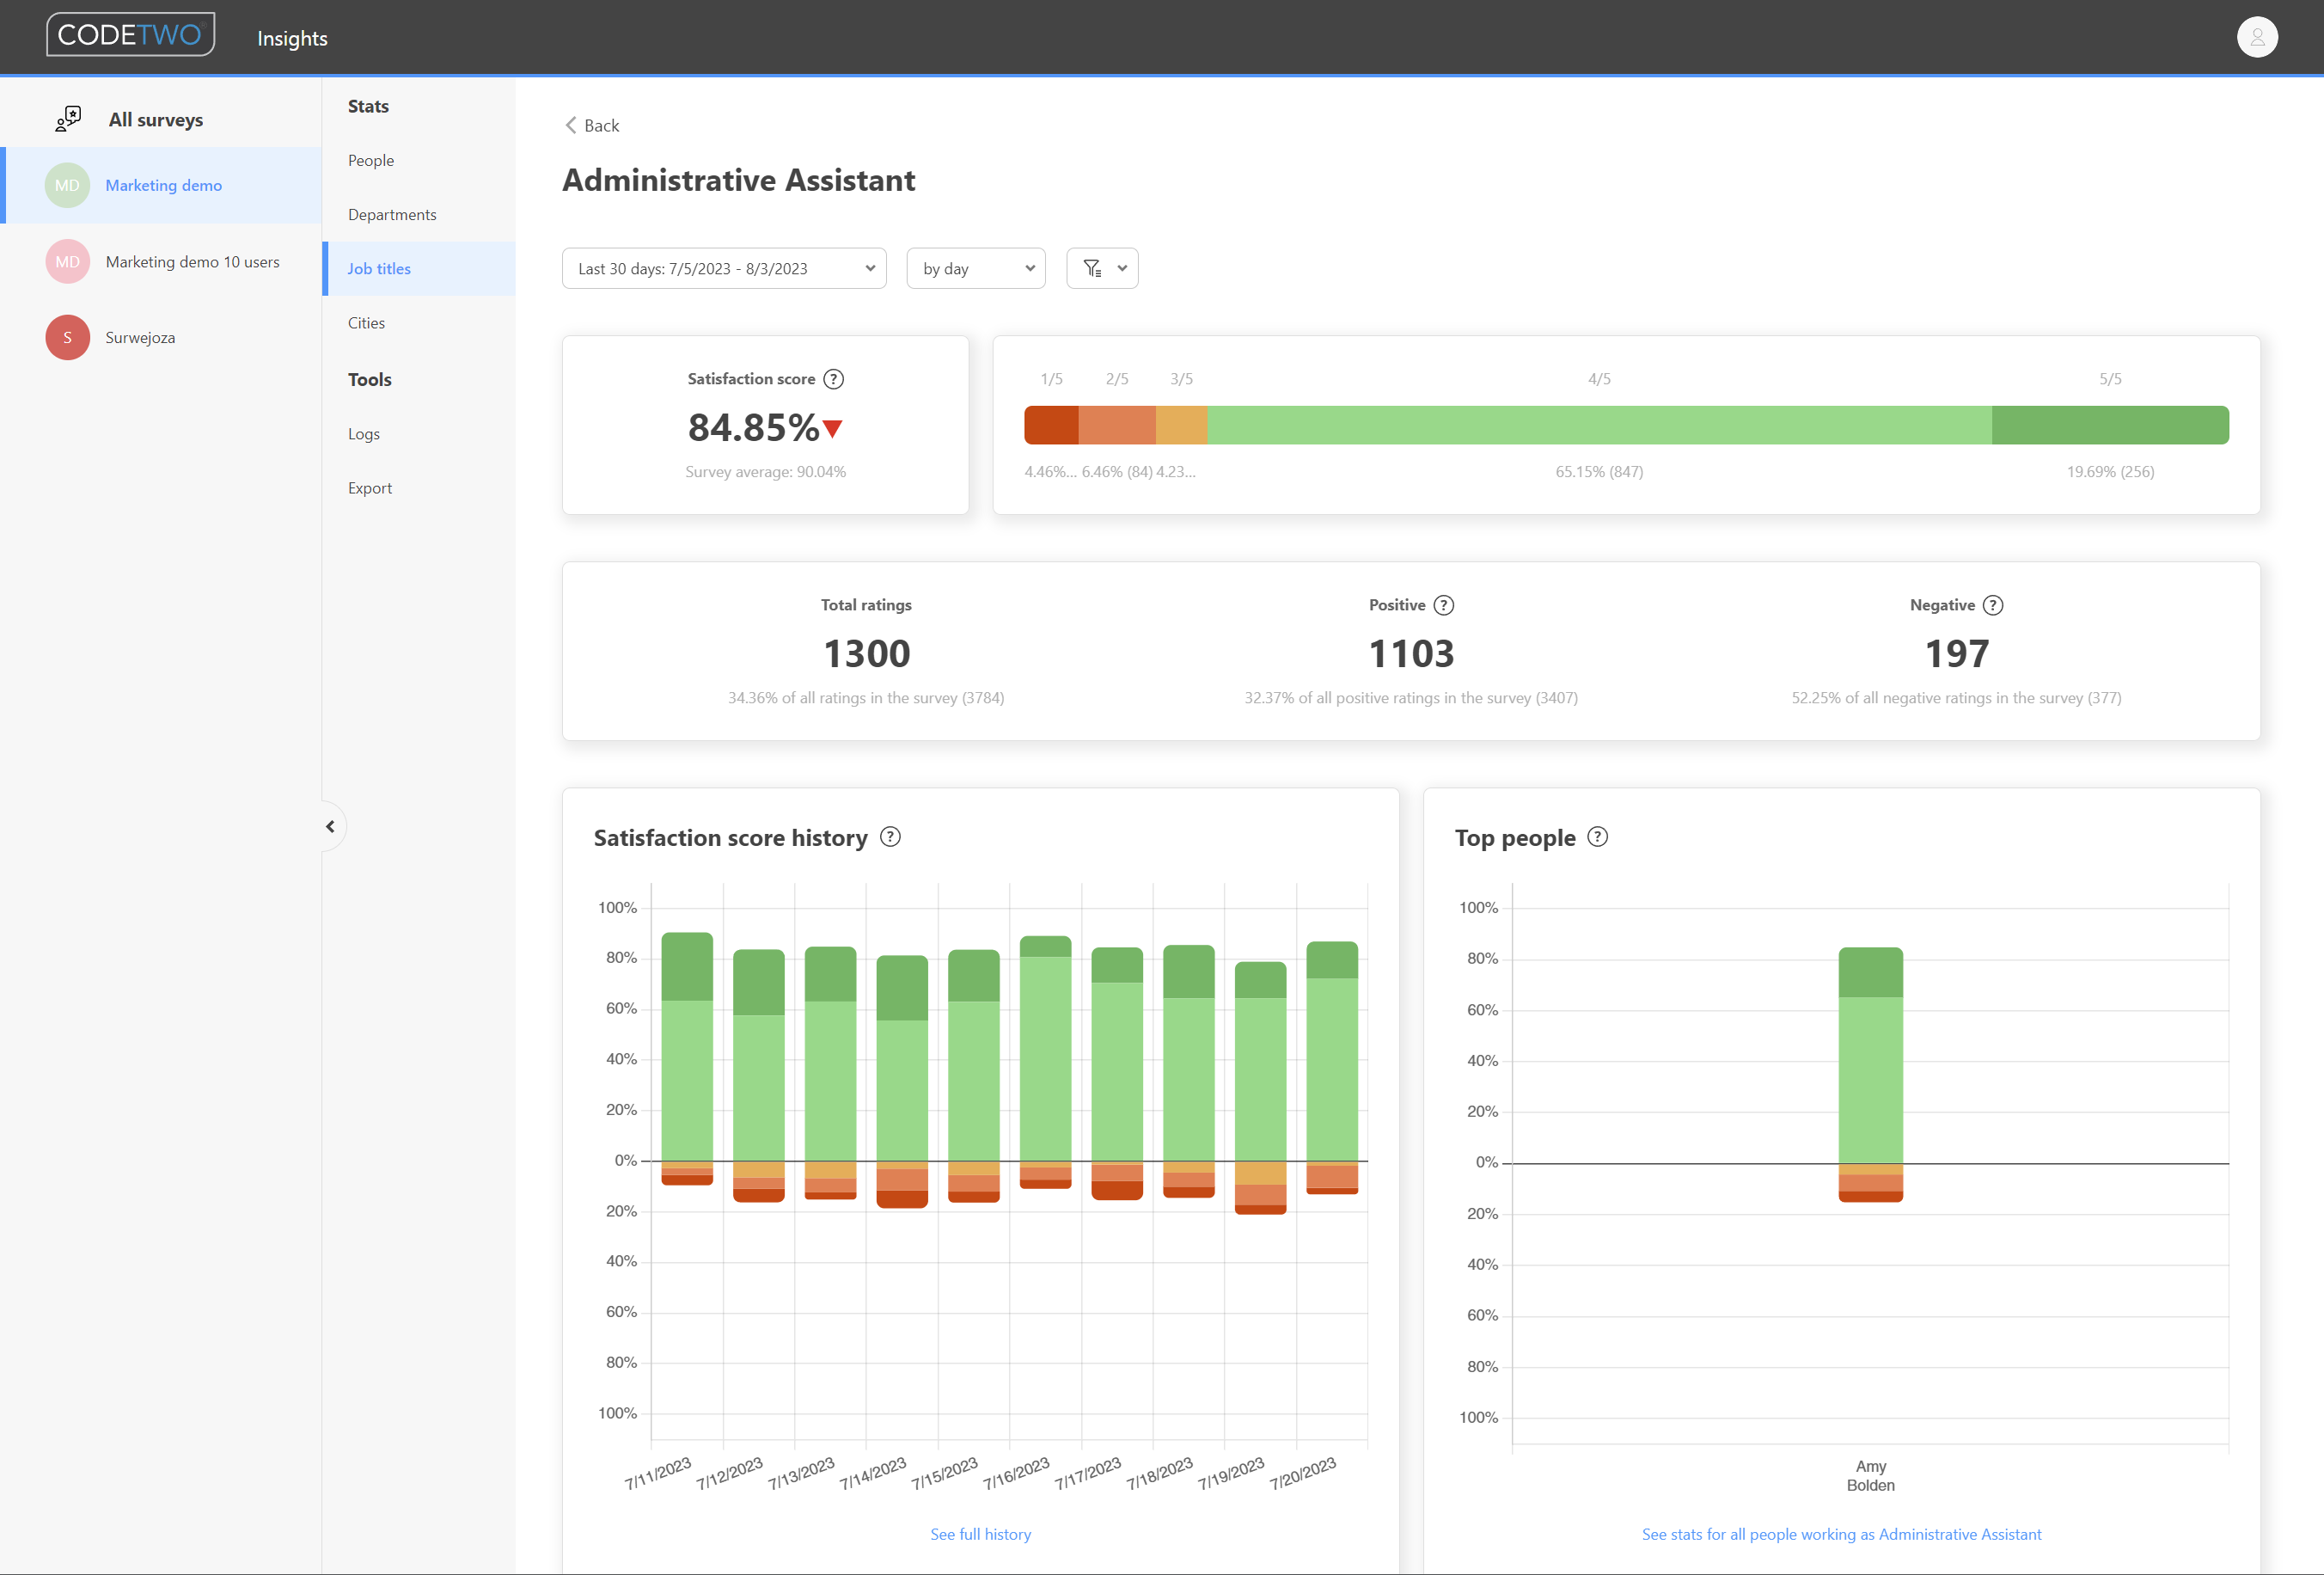Click Amy Bolden's bar in Top people chart
The height and width of the screenshot is (1575, 2324).
point(1869,1060)
